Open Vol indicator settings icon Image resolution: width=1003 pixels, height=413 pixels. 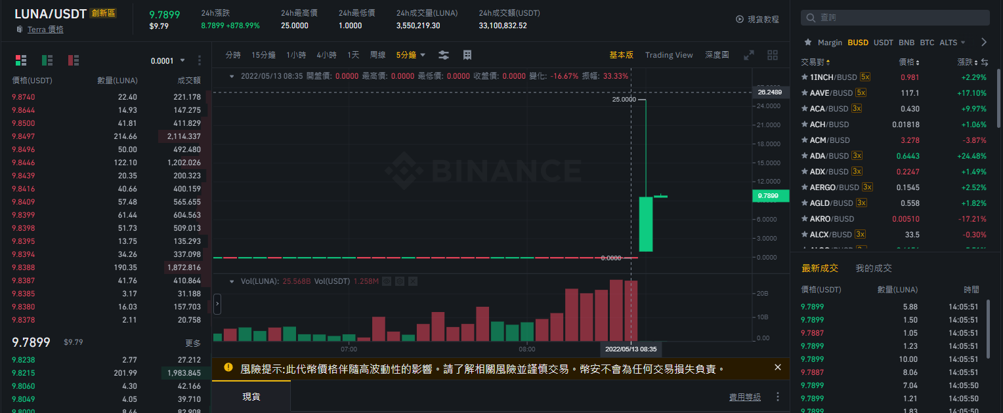click(400, 281)
